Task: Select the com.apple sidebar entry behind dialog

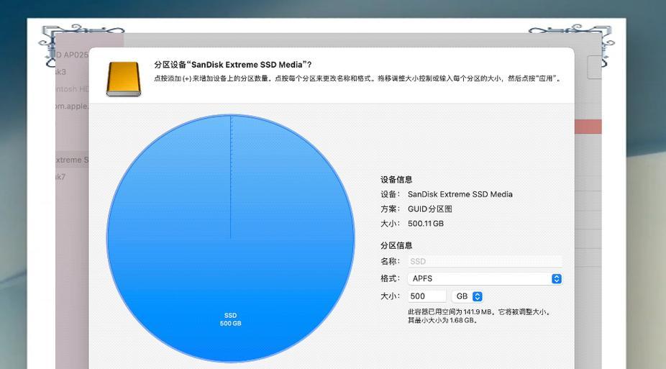Action: (x=72, y=106)
